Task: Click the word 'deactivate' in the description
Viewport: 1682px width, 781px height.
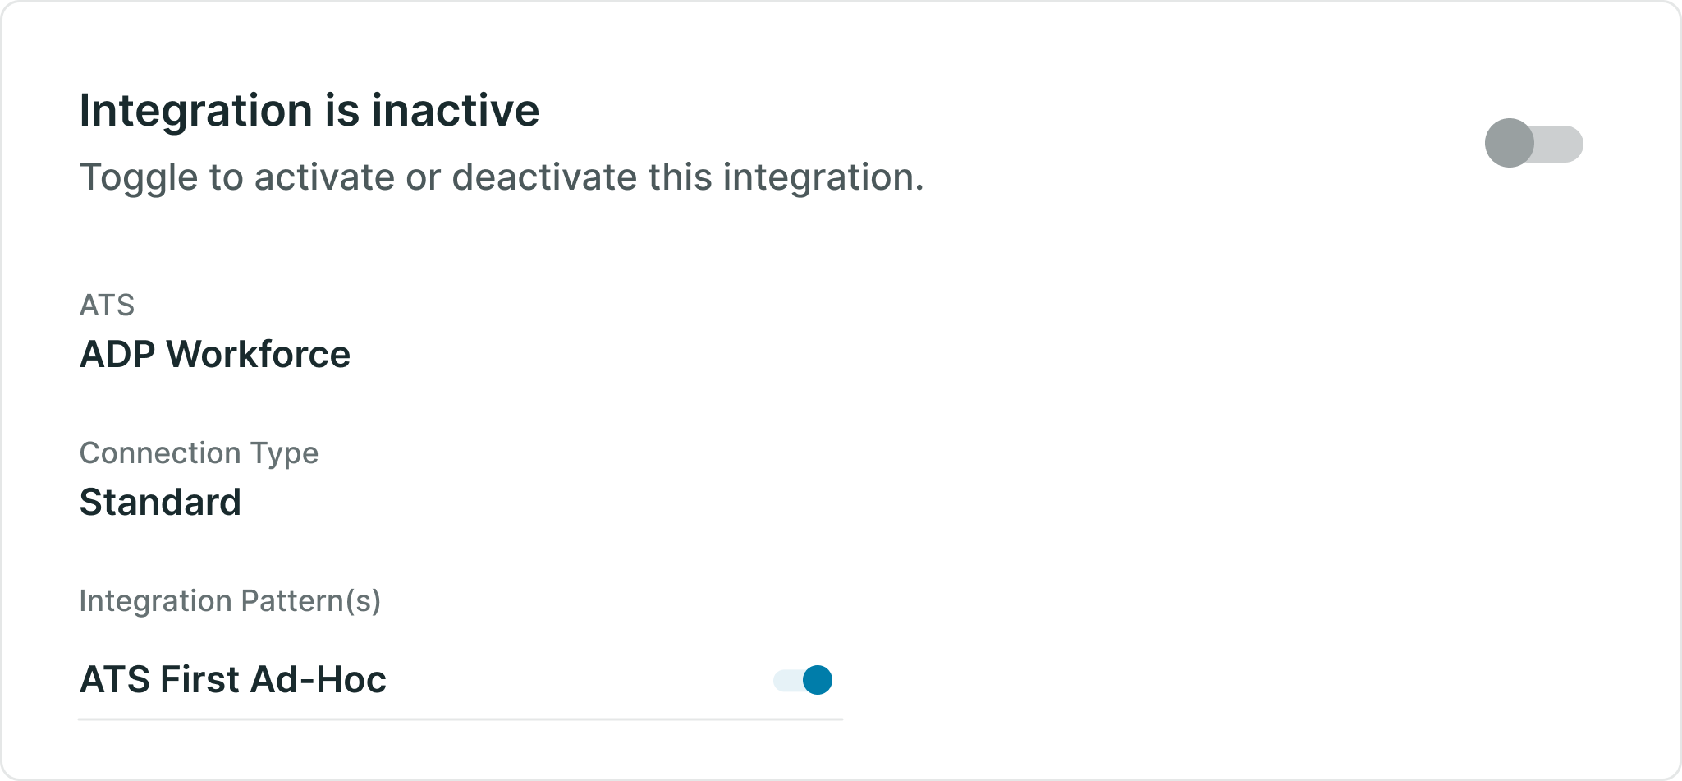Action: click(544, 177)
